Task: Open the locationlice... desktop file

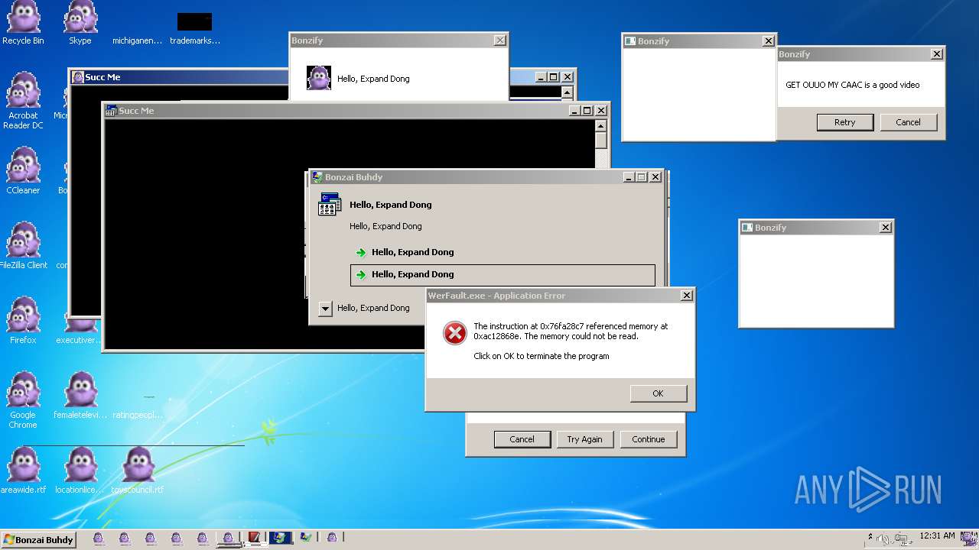Action: (x=80, y=470)
